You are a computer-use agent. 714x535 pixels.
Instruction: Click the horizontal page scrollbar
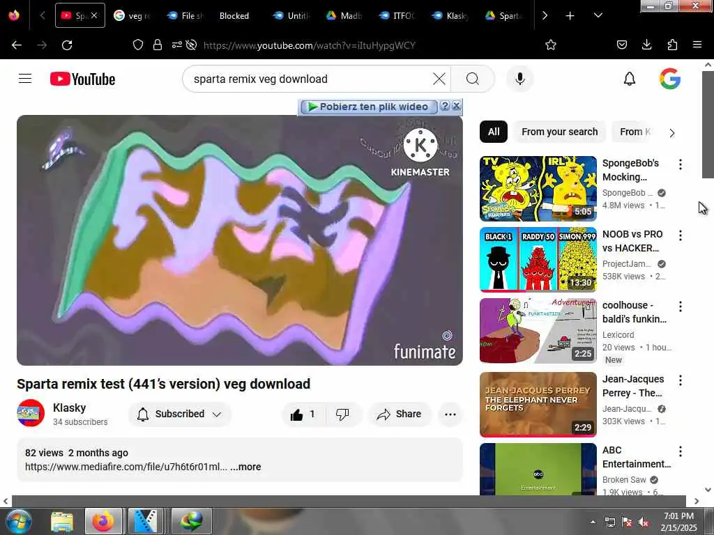349,501
